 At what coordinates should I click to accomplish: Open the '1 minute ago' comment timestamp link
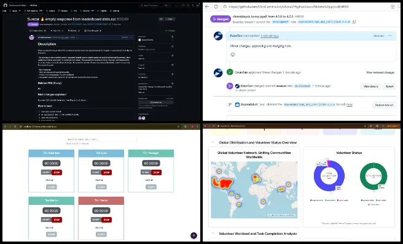tap(269, 36)
